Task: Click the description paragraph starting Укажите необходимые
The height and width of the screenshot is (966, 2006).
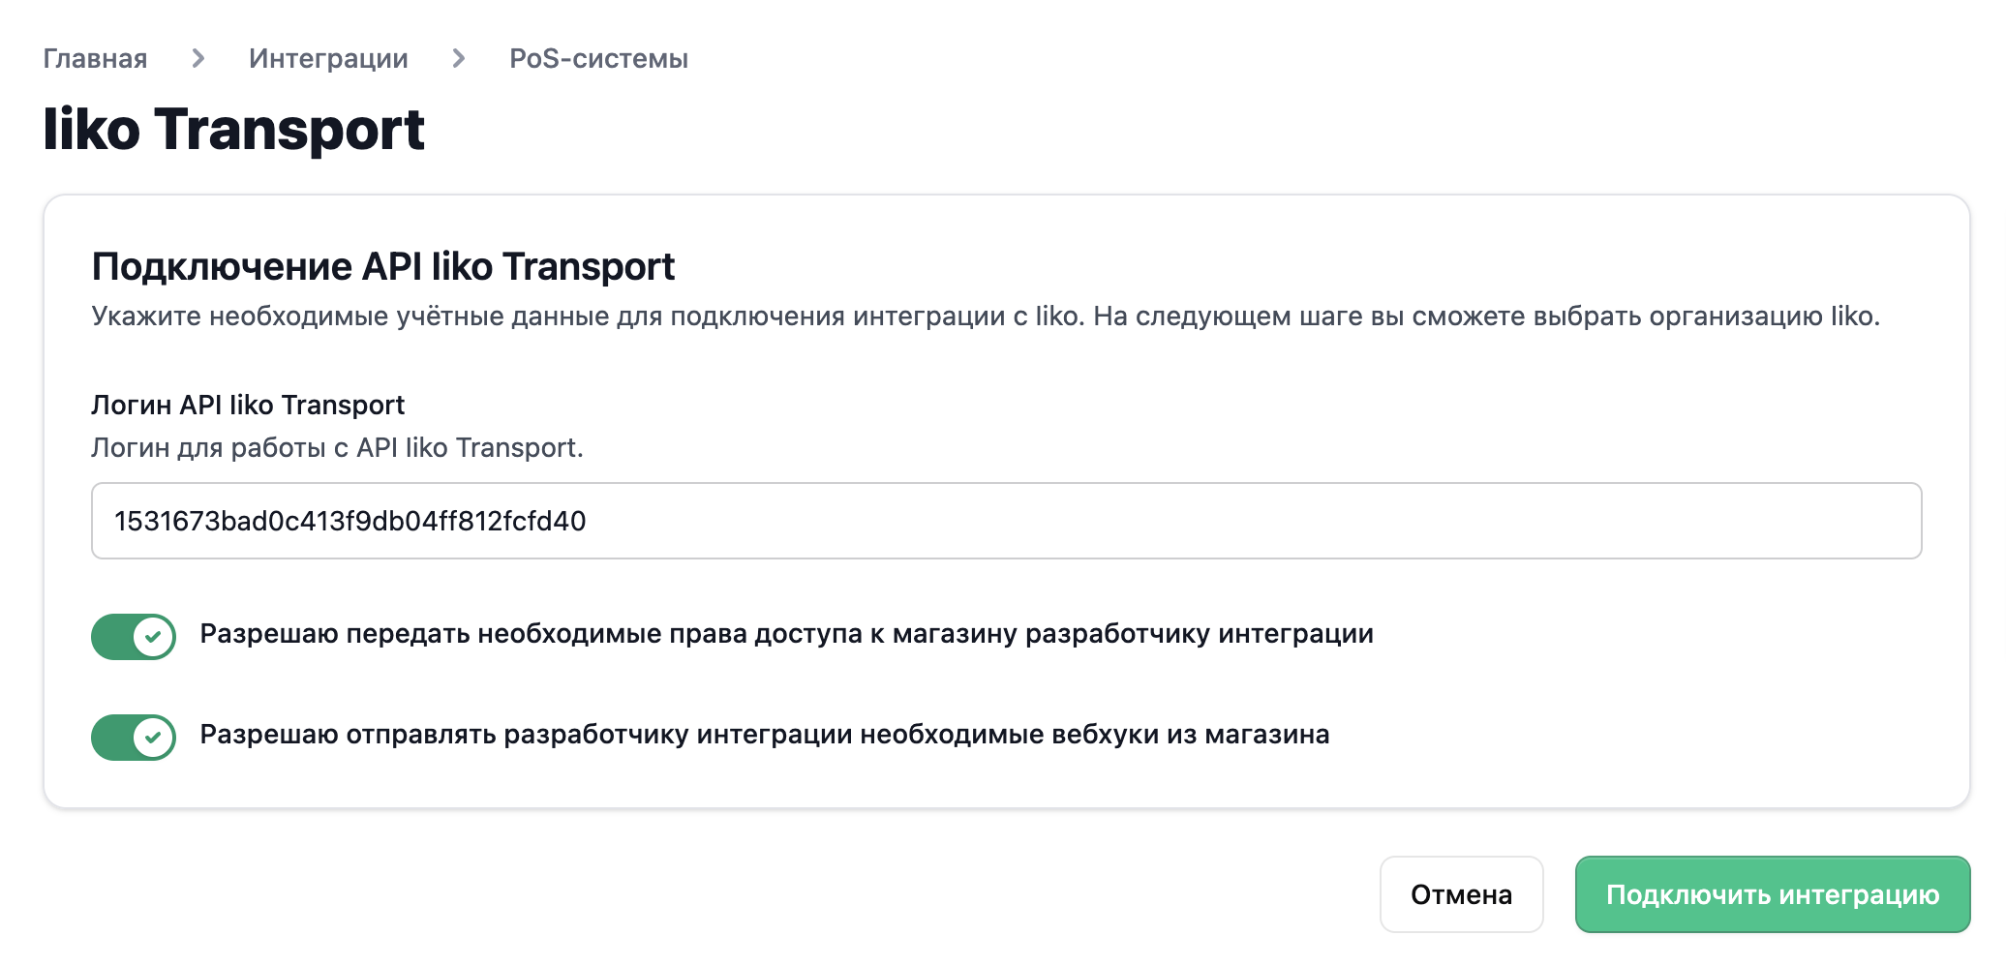Action: coord(985,317)
